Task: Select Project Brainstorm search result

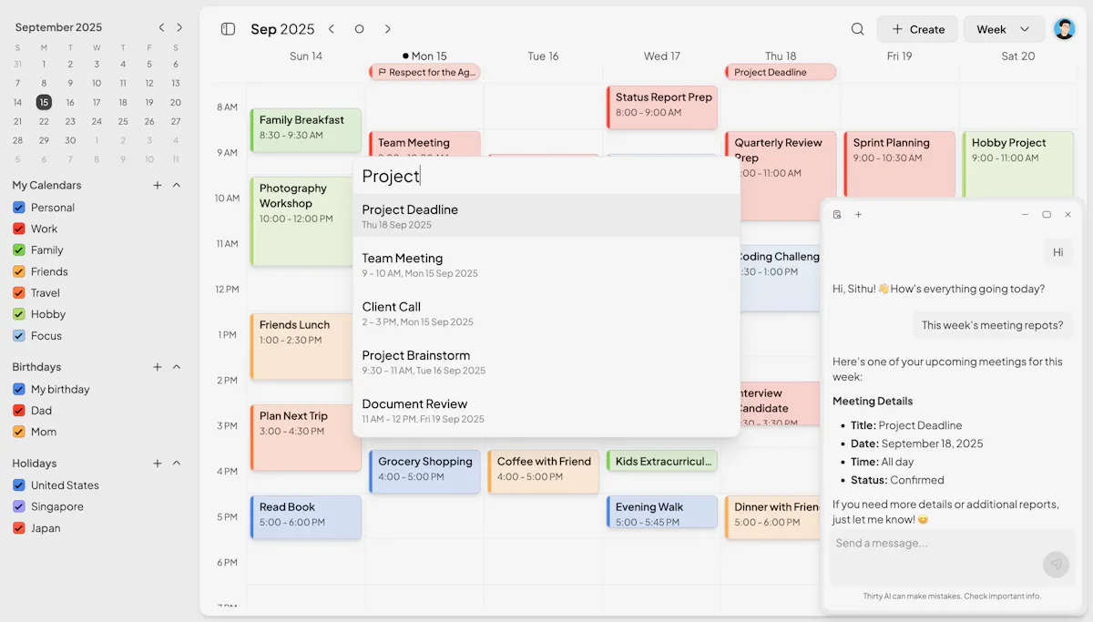Action: [x=546, y=362]
